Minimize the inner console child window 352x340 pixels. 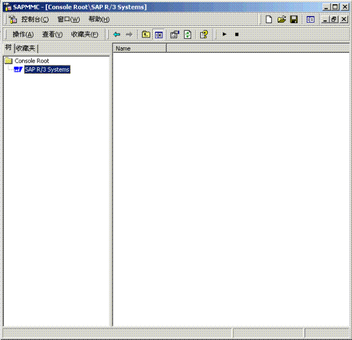[x=324, y=20]
